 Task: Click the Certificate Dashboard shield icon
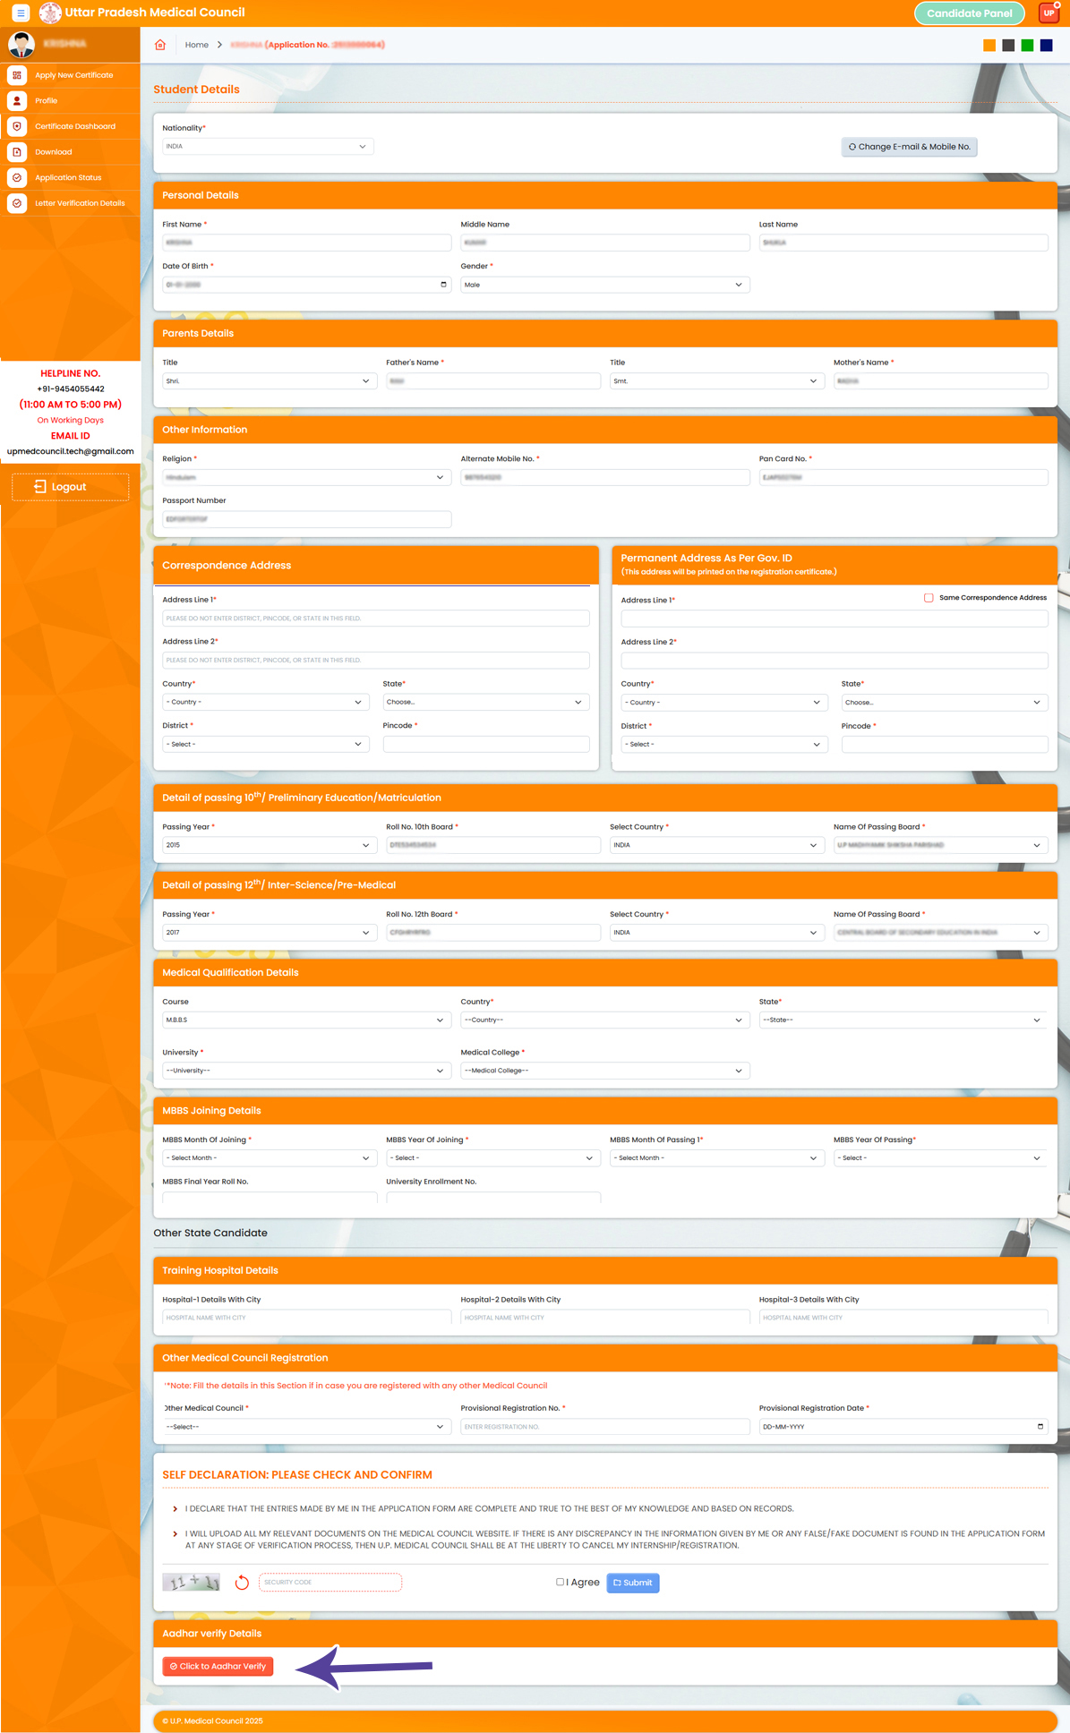(17, 126)
